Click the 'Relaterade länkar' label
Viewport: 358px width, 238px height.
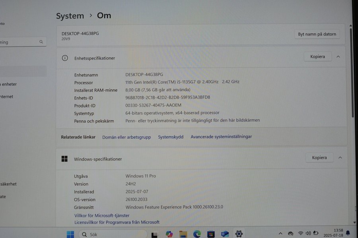78,137
